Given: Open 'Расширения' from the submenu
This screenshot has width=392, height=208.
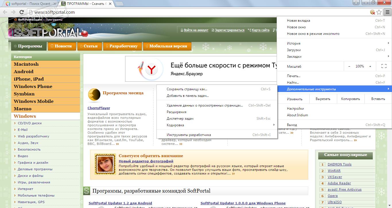Looking at the screenshot, I should pyautogui.click(x=217, y=112).
